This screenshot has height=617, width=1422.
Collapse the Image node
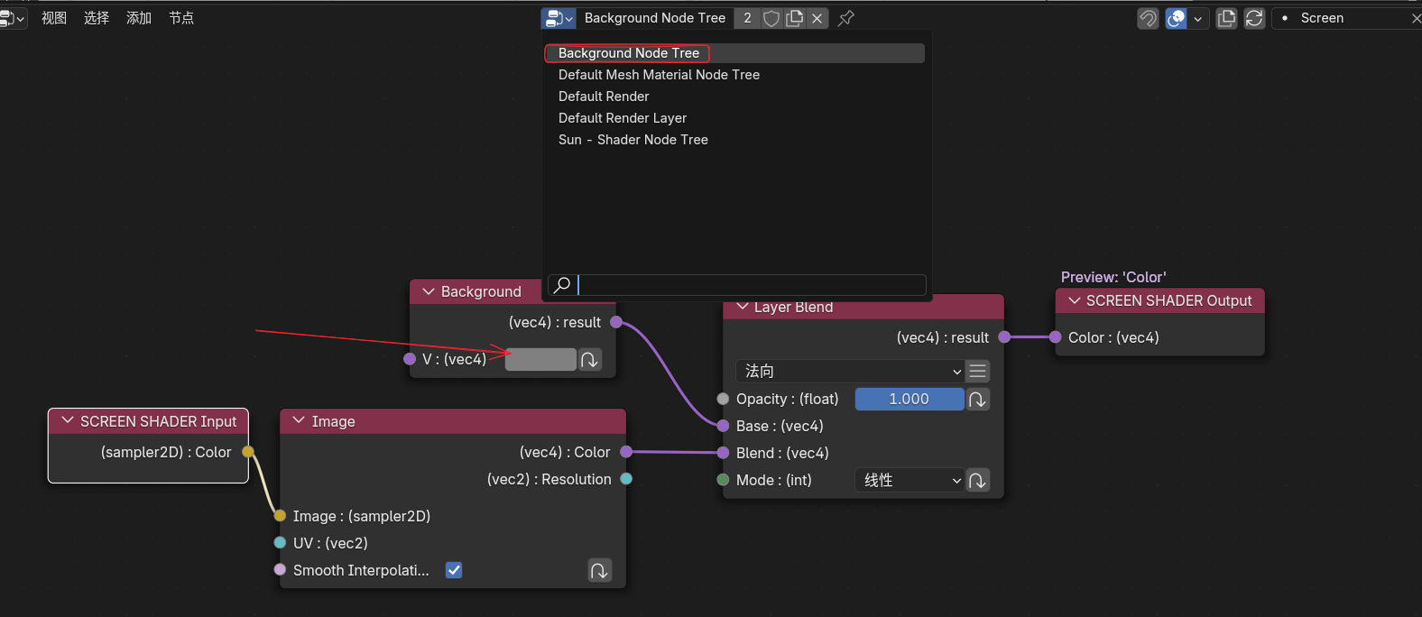(x=299, y=421)
